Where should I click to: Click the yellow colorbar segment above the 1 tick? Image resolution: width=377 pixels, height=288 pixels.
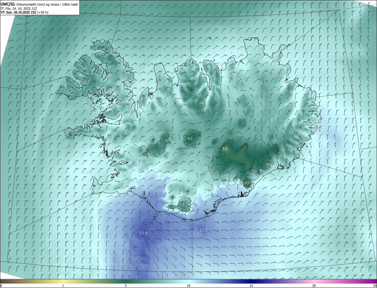tap(63, 281)
